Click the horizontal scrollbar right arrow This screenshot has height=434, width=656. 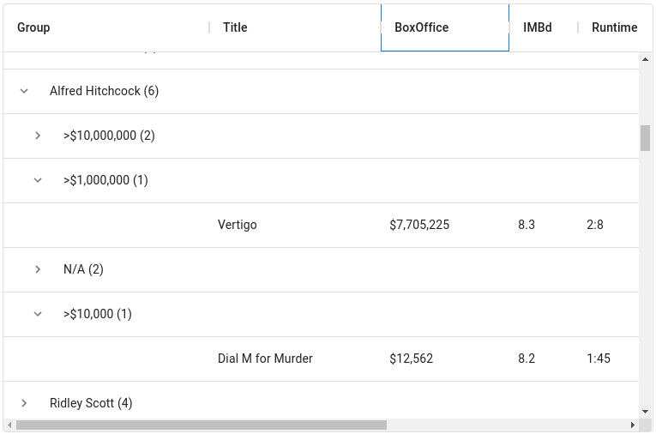point(633,425)
